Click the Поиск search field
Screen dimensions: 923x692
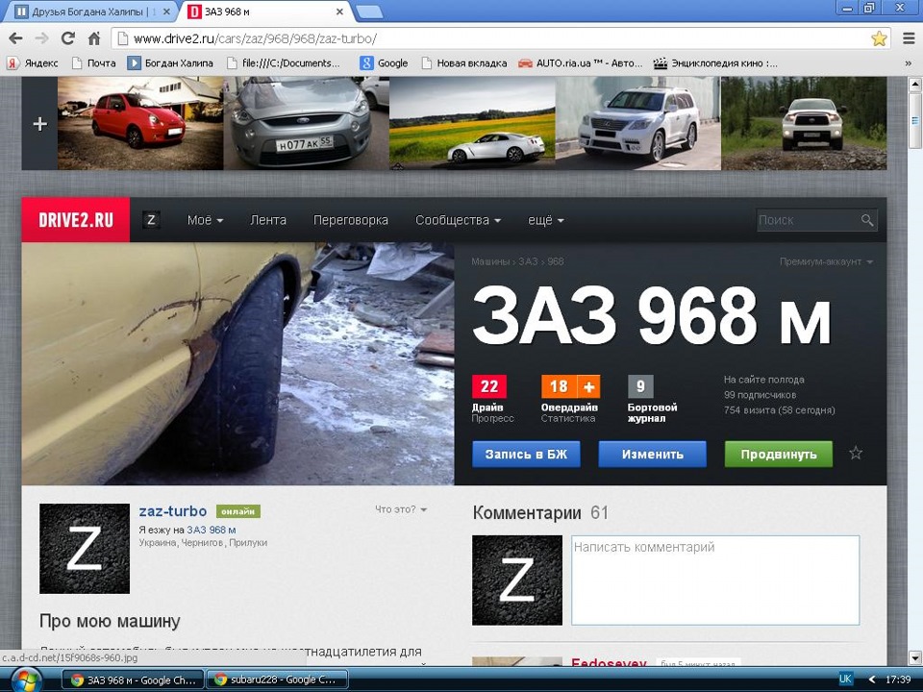(x=808, y=220)
